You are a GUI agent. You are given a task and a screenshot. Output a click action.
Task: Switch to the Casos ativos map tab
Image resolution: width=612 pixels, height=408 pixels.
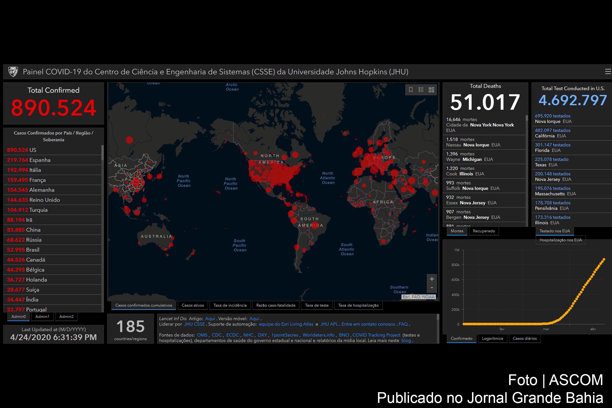[193, 305]
